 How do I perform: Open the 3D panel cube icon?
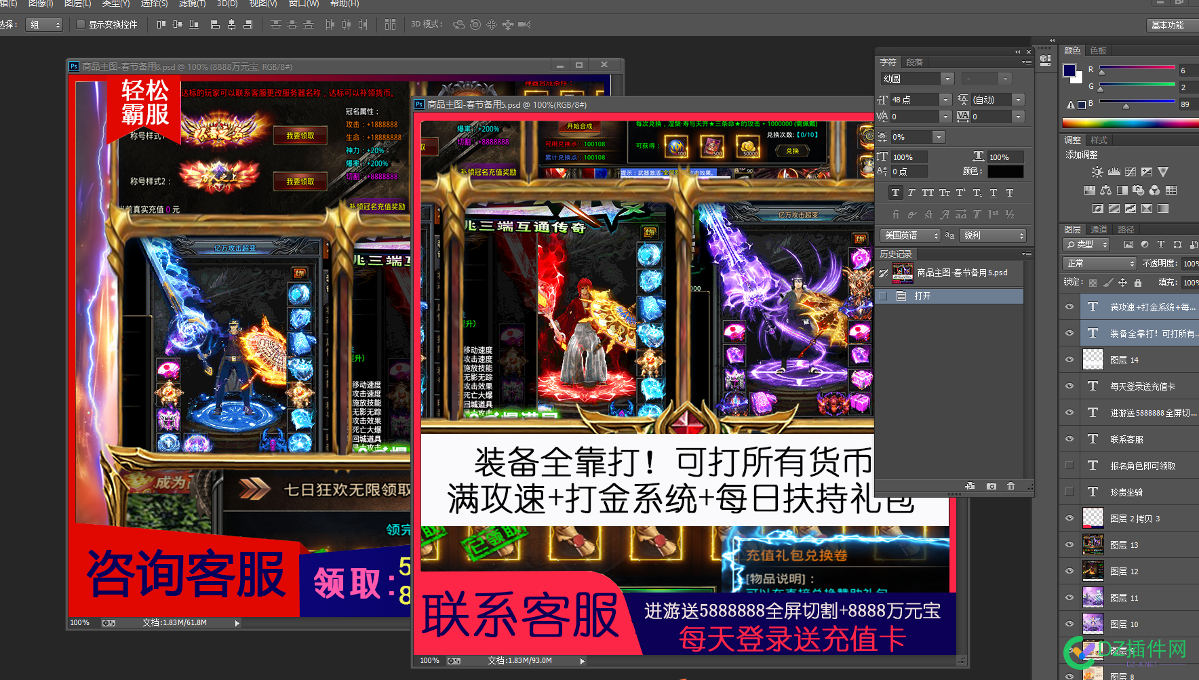[1045, 60]
